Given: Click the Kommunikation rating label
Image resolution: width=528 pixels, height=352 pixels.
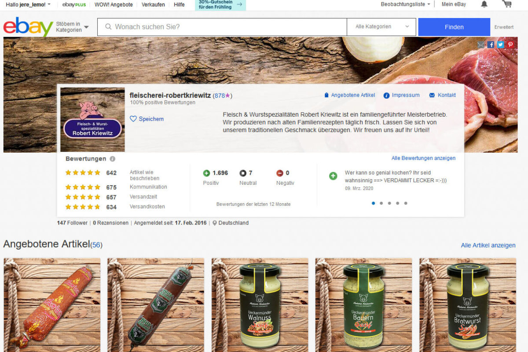Looking at the screenshot, I should pyautogui.click(x=148, y=187).
